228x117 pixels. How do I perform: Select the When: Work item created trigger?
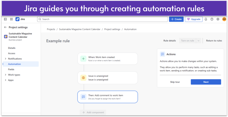pyautogui.click(x=108, y=58)
